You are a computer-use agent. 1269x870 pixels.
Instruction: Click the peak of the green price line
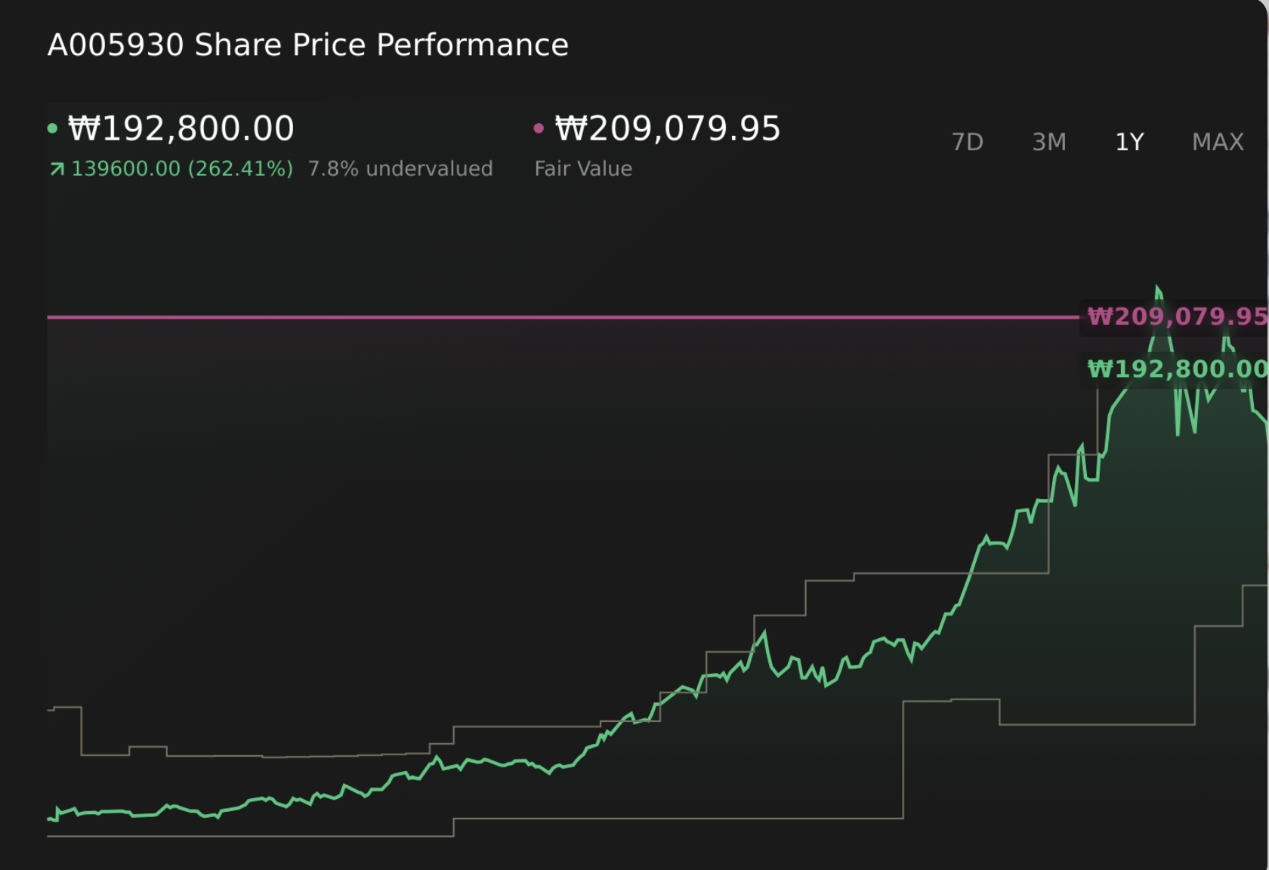click(x=1157, y=287)
